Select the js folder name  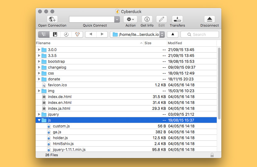point(49,120)
